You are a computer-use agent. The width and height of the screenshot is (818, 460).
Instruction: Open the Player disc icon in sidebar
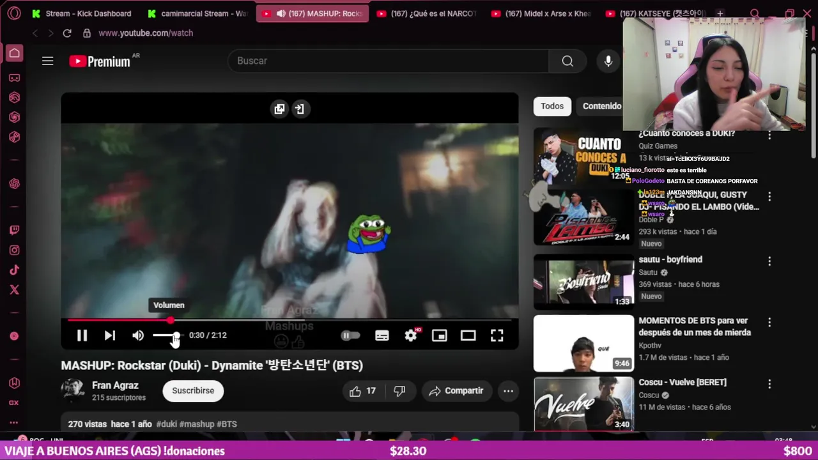pyautogui.click(x=14, y=336)
